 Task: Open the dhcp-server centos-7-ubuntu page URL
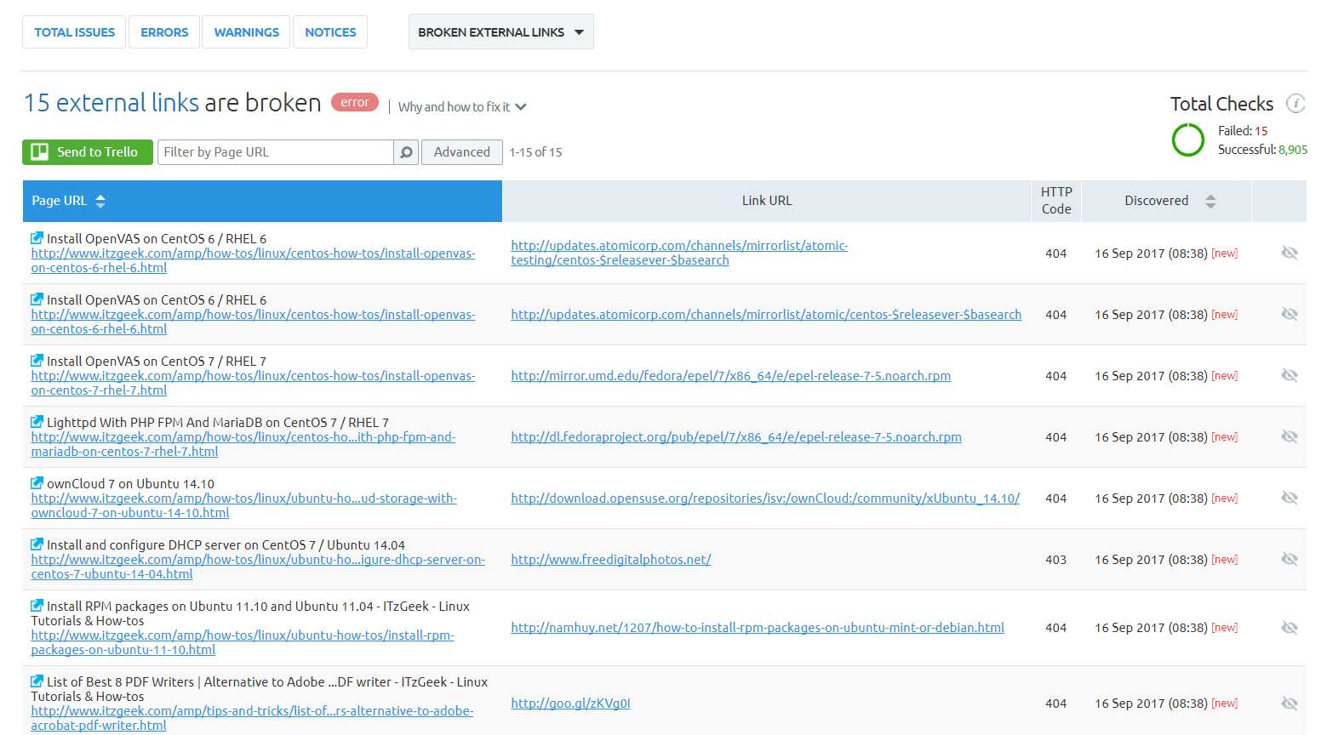coord(258,567)
